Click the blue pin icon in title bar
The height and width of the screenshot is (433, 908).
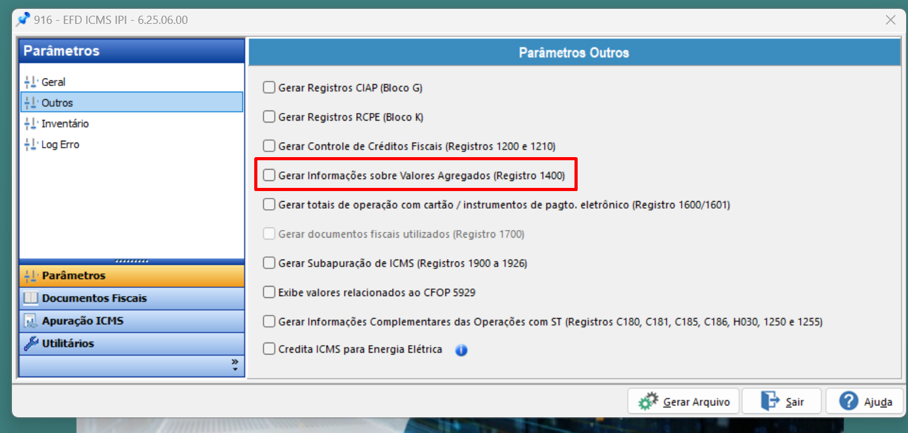[23, 19]
